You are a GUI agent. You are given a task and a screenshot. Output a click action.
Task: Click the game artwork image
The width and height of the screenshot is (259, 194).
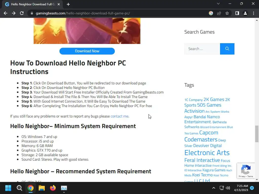click(87, 31)
